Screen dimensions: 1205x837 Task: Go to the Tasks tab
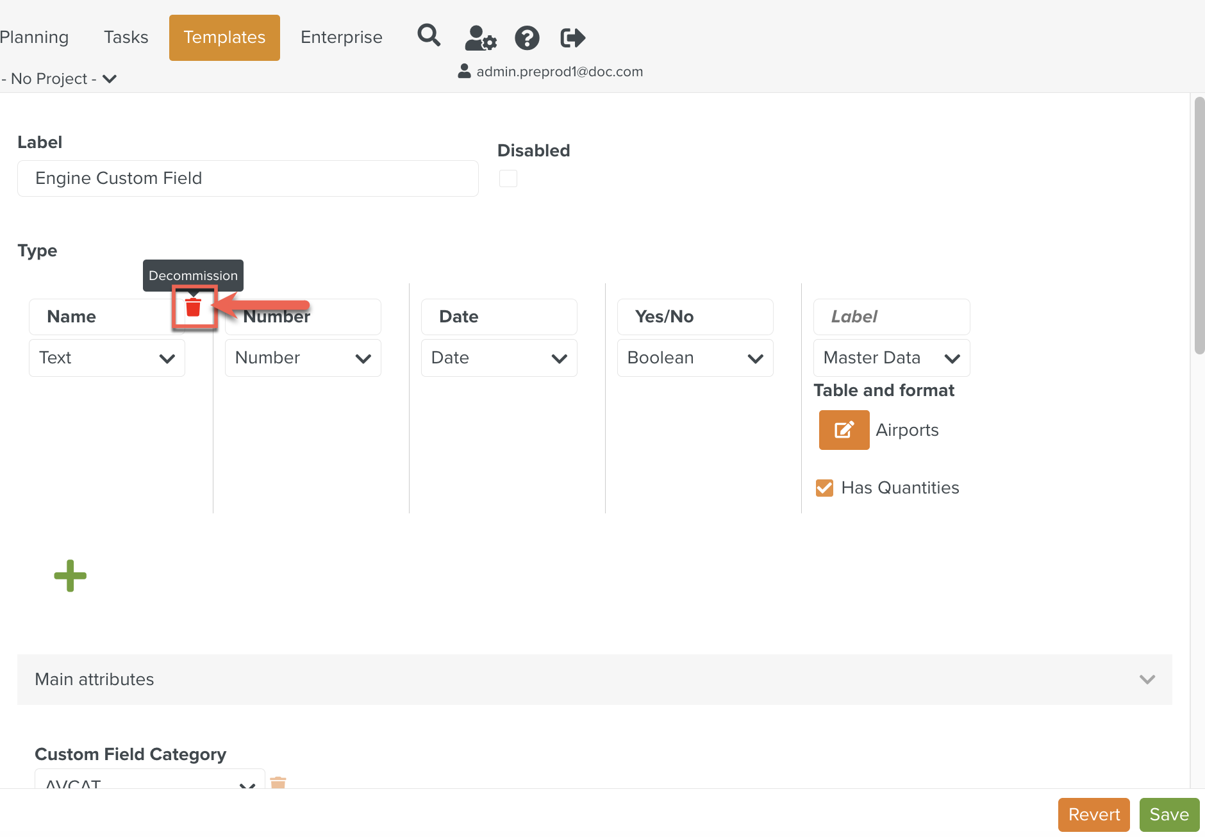coord(126,37)
